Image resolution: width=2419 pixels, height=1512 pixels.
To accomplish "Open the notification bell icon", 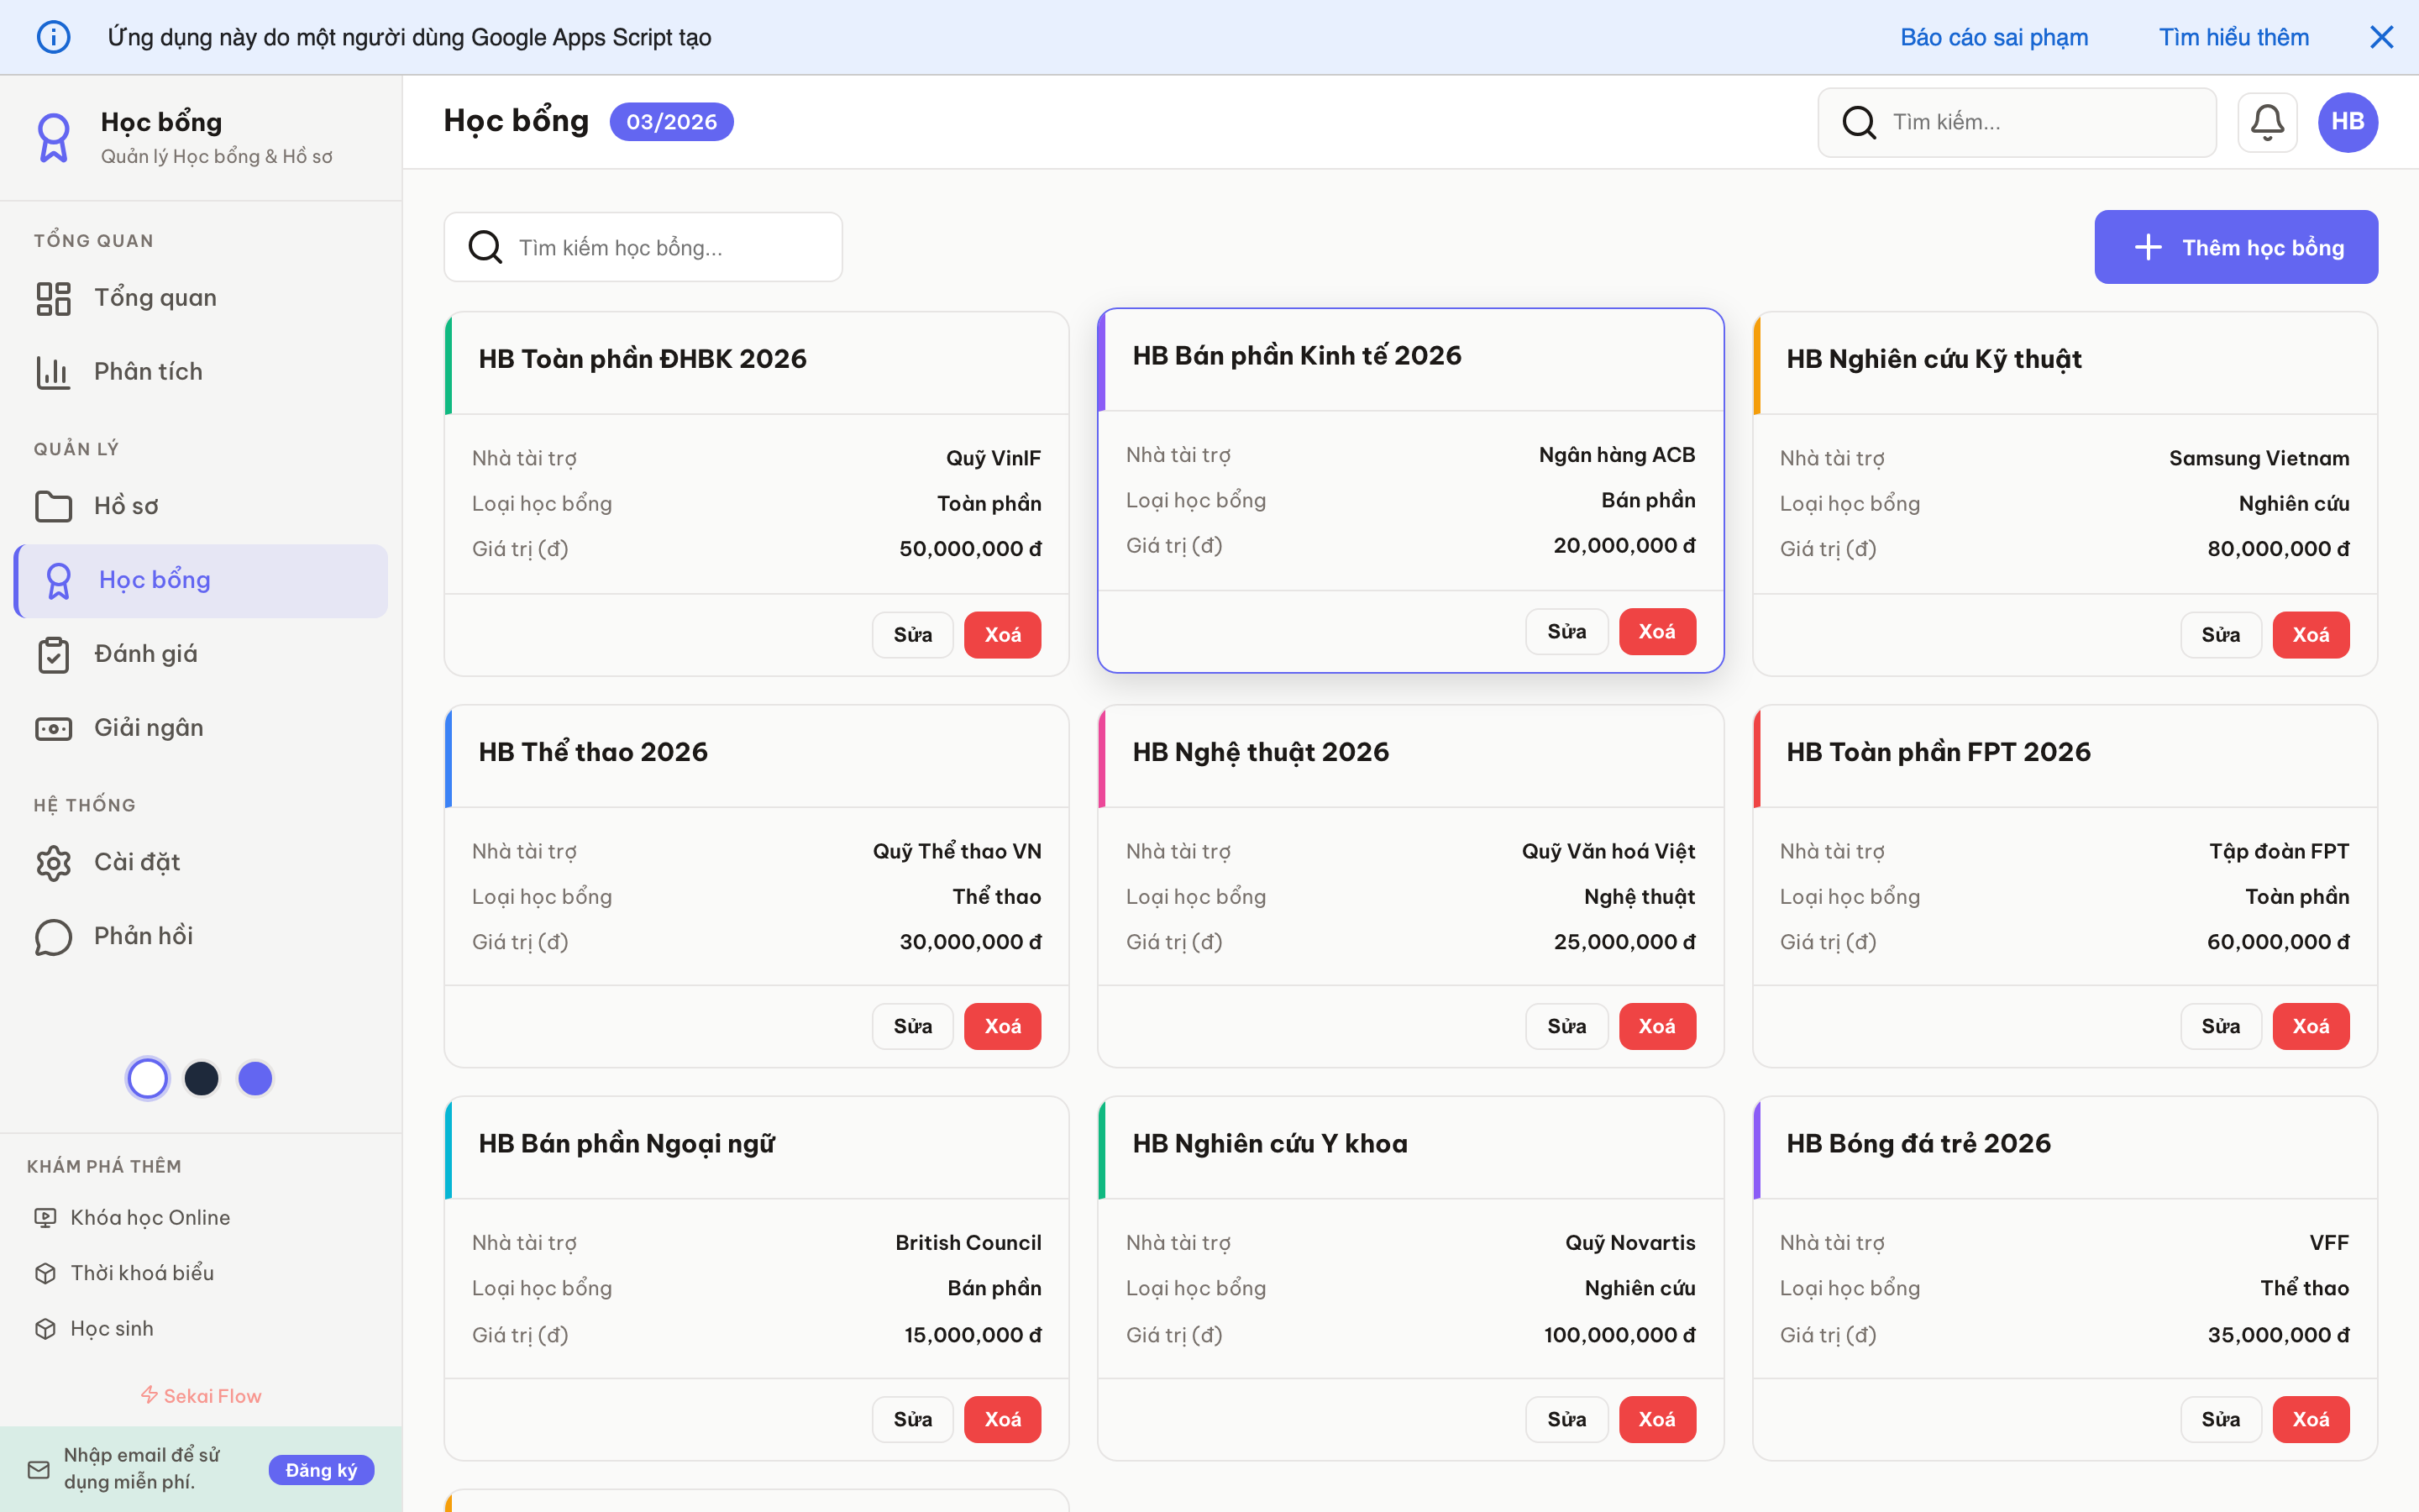I will click(2268, 121).
